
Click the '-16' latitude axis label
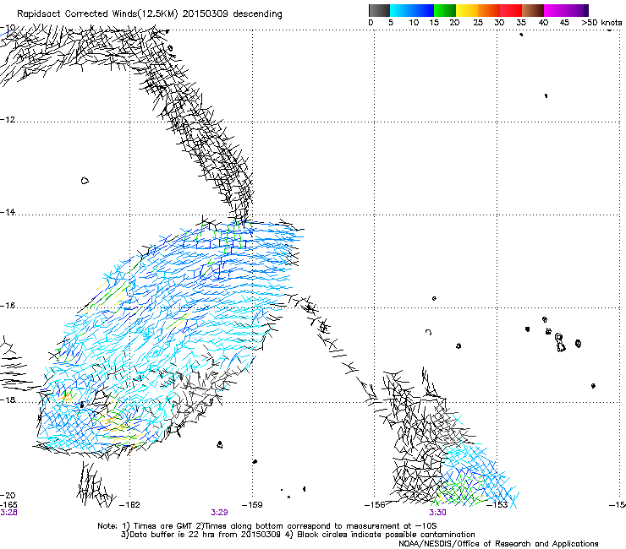click(8, 306)
